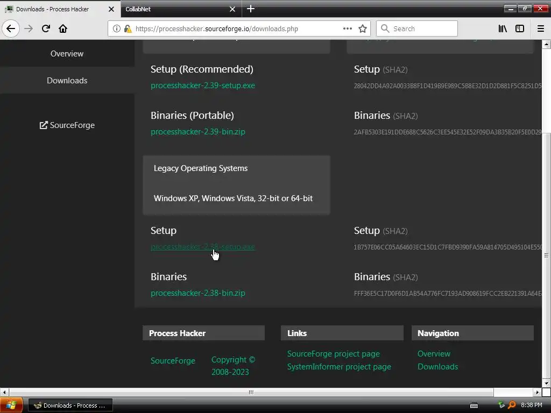Open a new tab with plus button
551x413 pixels.
coord(251,9)
